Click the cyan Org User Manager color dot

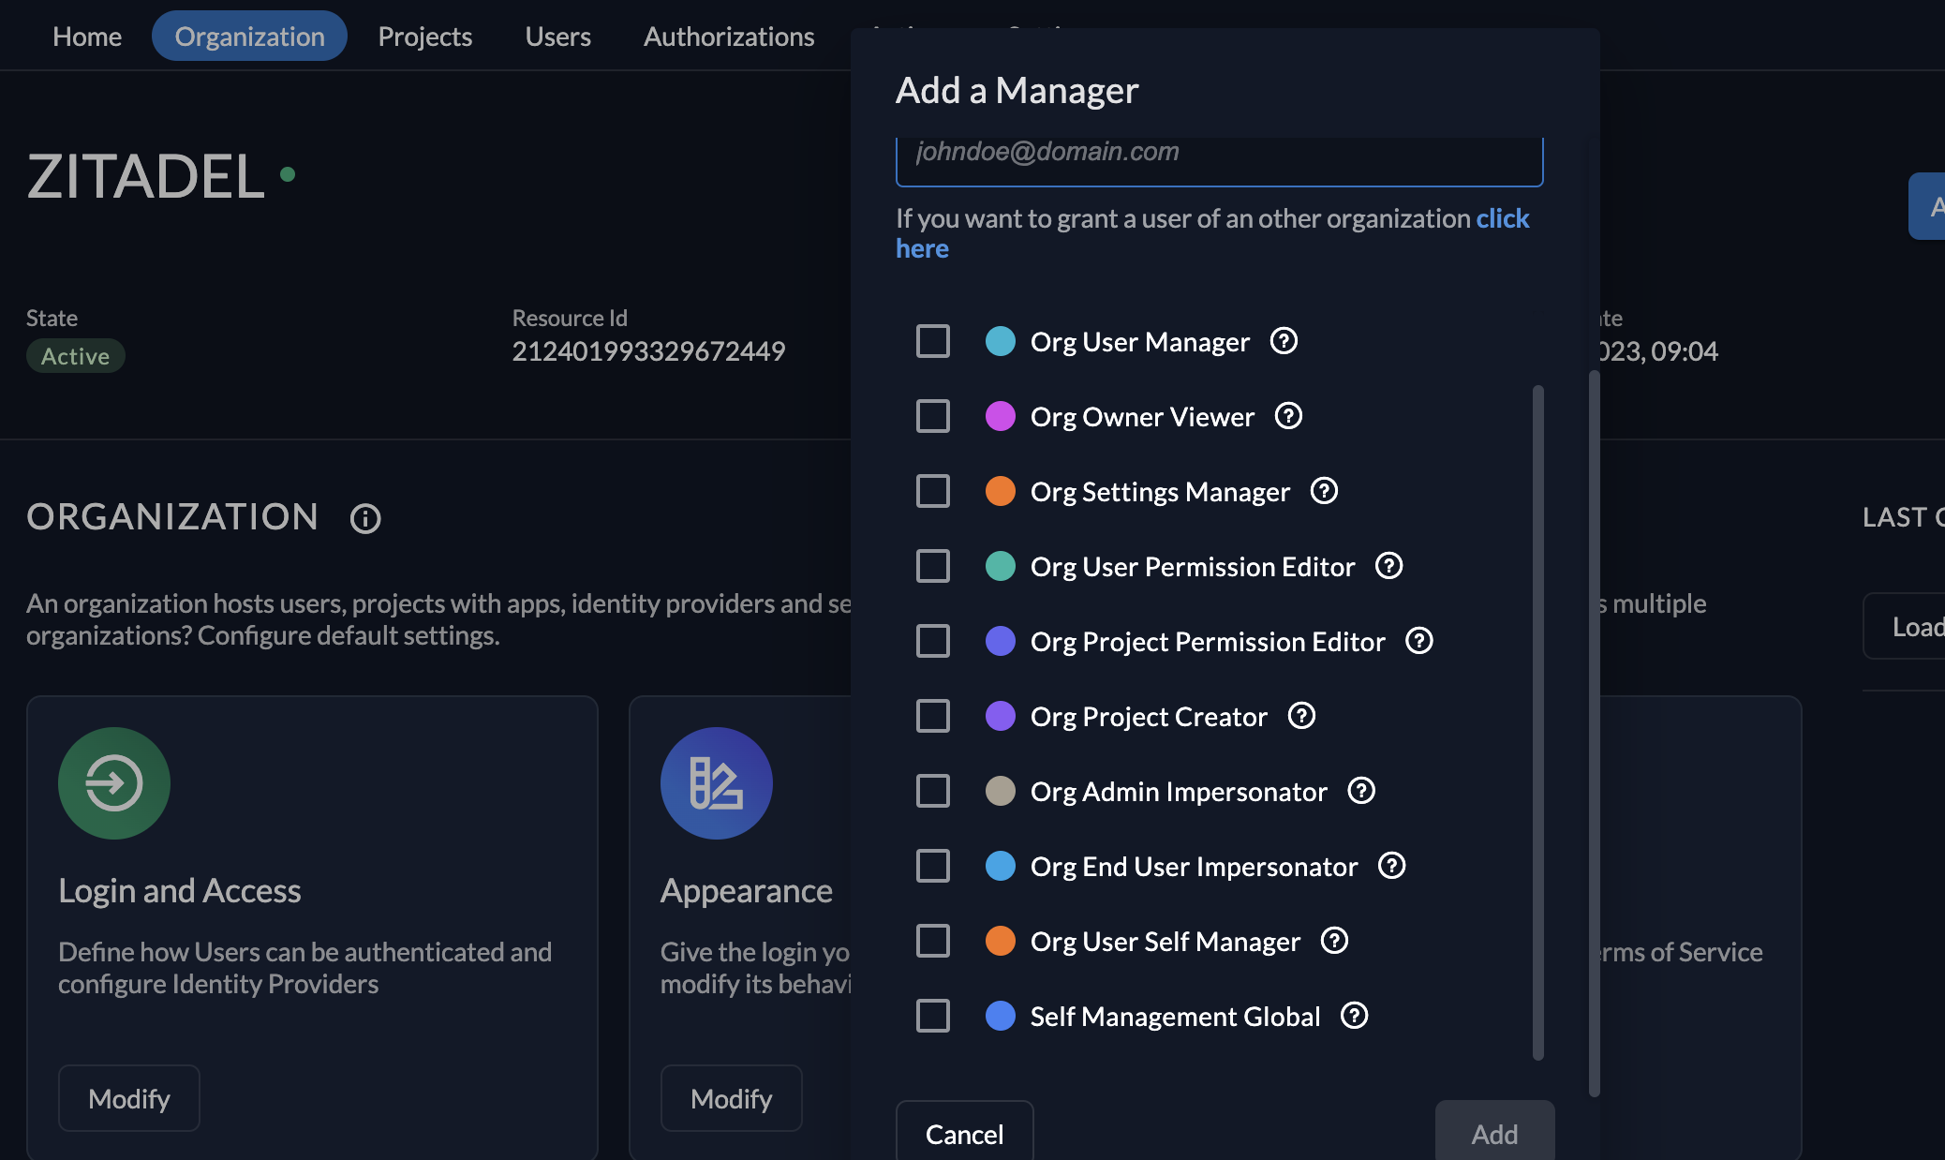point(1001,341)
